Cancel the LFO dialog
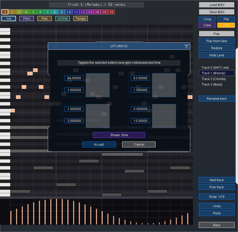 point(139,145)
